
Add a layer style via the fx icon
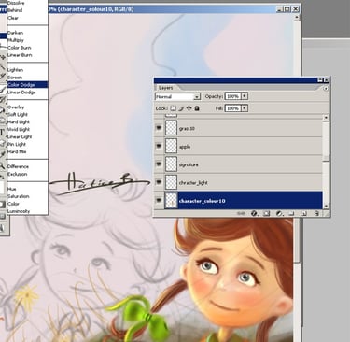[x=254, y=213]
